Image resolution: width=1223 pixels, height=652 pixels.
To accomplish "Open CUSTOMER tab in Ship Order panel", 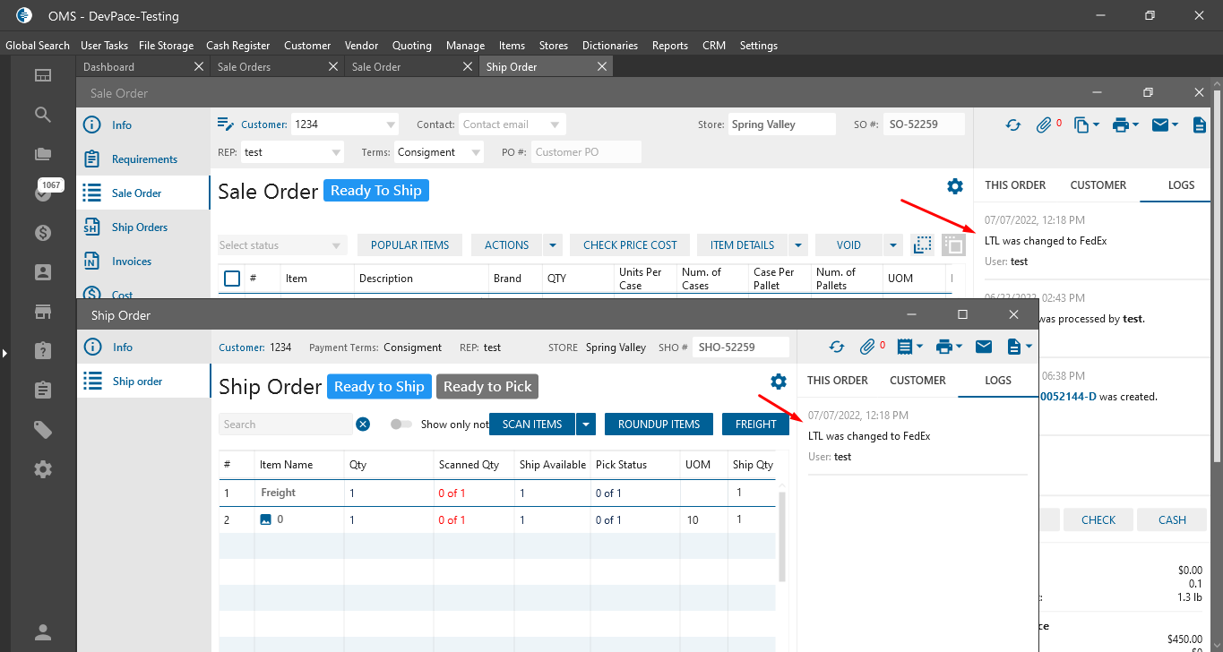I will coord(917,381).
